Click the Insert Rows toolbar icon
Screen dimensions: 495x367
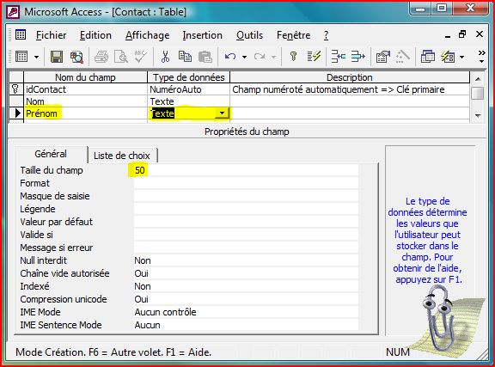(338, 58)
